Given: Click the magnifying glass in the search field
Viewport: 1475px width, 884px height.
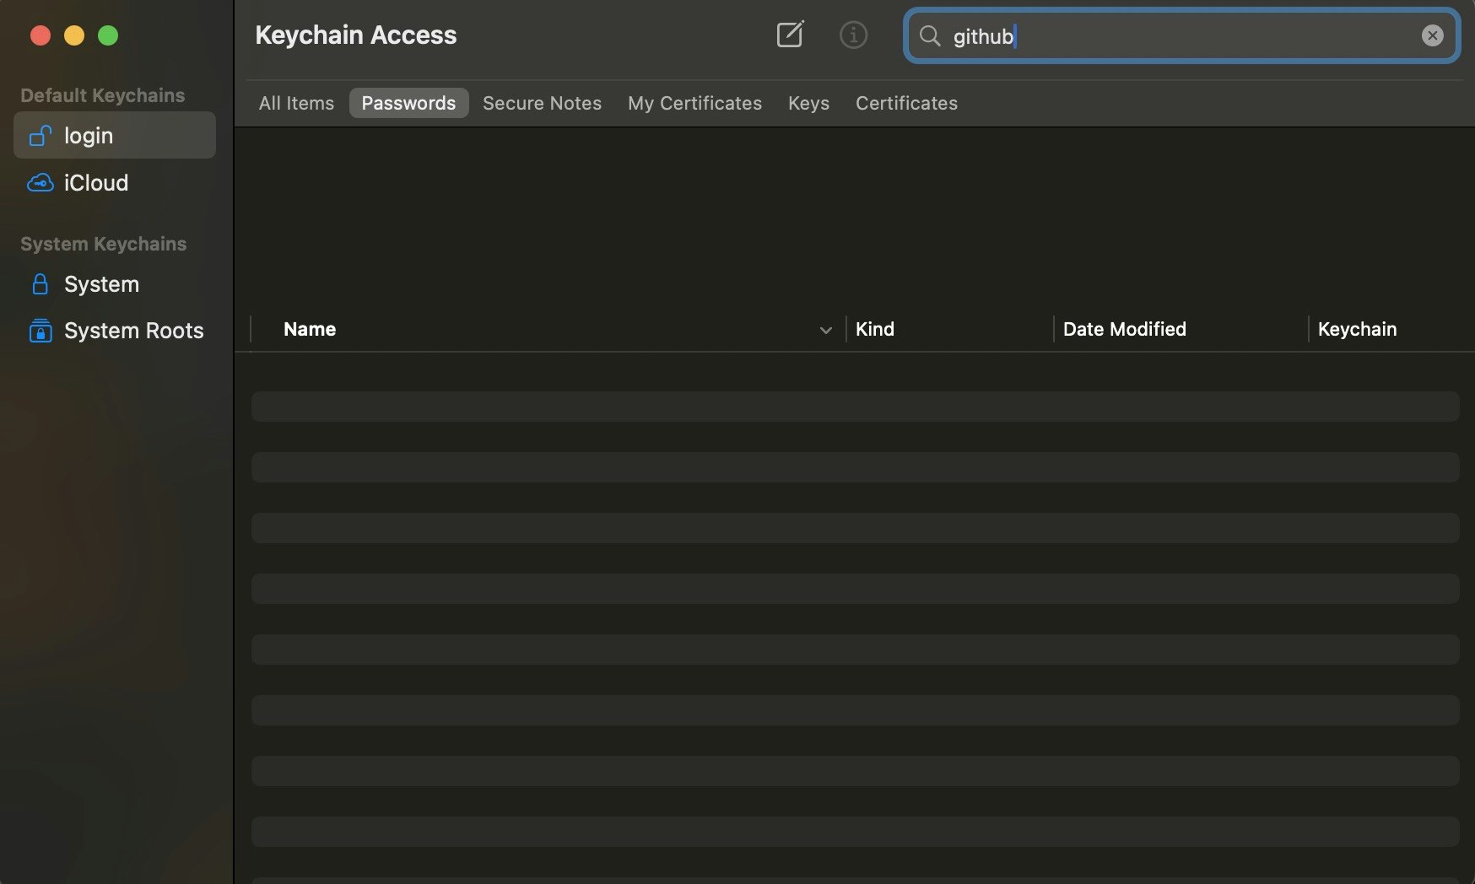Looking at the screenshot, I should (929, 36).
